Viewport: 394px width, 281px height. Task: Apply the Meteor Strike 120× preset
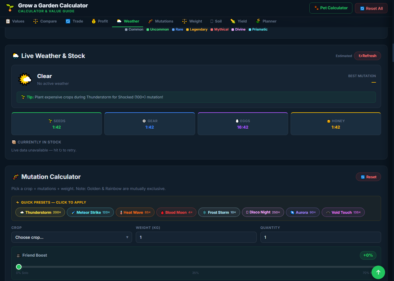pyautogui.click(x=90, y=212)
